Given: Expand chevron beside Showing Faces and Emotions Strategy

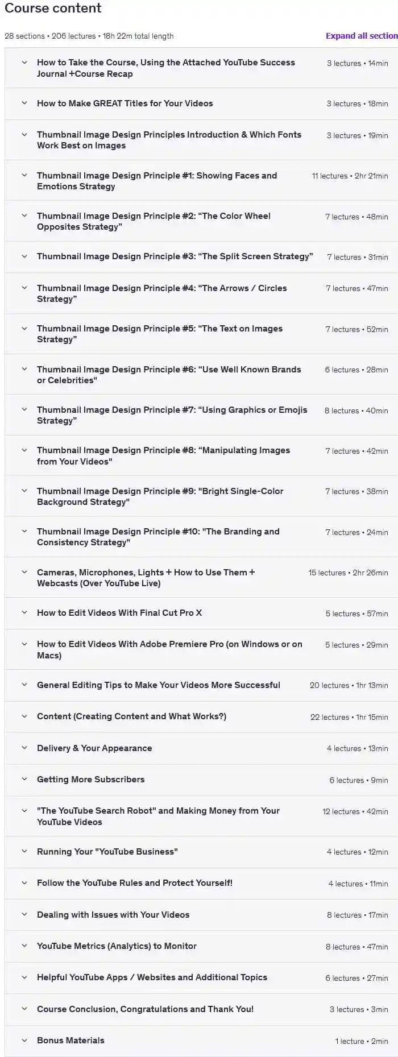Looking at the screenshot, I should pos(24,176).
